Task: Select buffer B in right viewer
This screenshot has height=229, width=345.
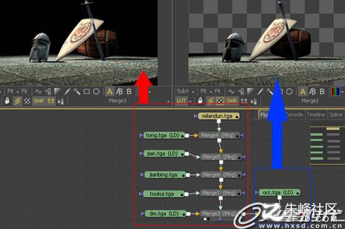Action: (322, 92)
